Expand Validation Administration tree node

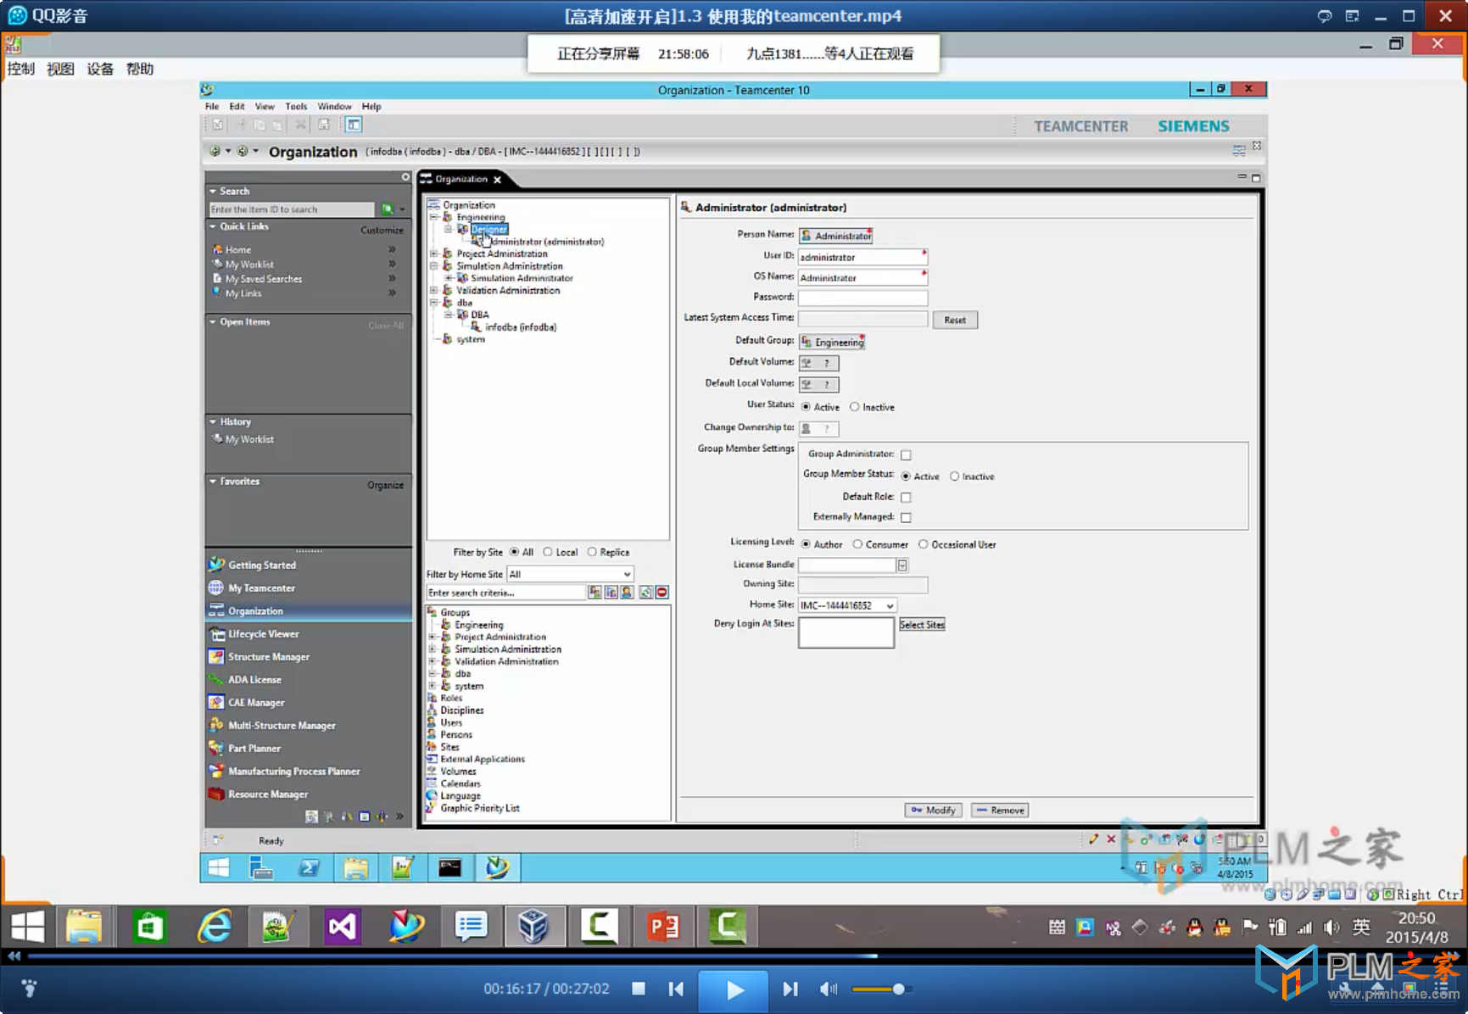[433, 290]
